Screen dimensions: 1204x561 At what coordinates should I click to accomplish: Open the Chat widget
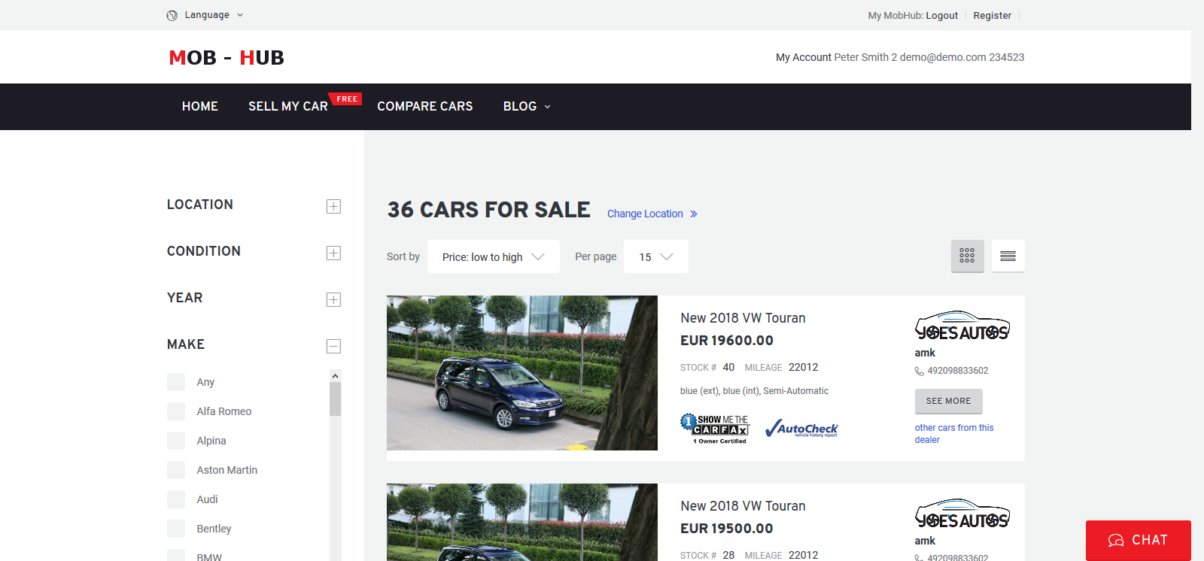click(1138, 540)
